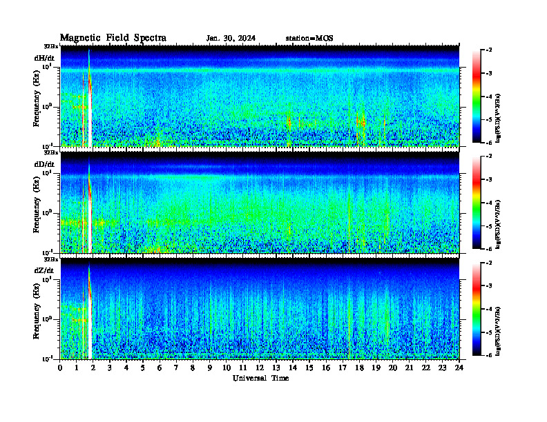Click hour label "8" on Universal Time axis
Viewport: 547px width, 422px height.
[x=193, y=368]
